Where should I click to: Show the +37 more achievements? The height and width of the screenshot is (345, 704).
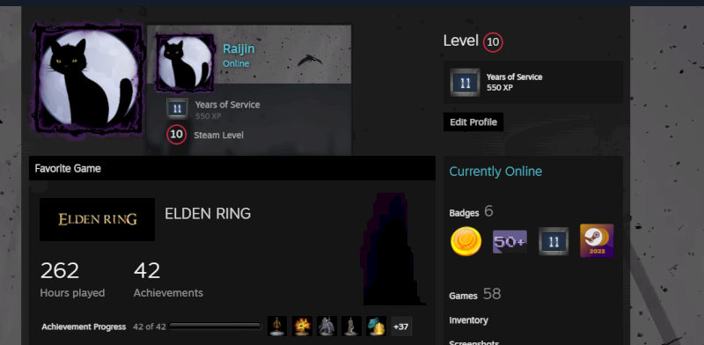pyautogui.click(x=401, y=327)
